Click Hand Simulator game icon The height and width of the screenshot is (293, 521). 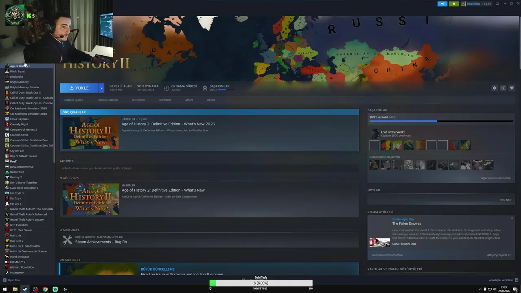click(7, 256)
